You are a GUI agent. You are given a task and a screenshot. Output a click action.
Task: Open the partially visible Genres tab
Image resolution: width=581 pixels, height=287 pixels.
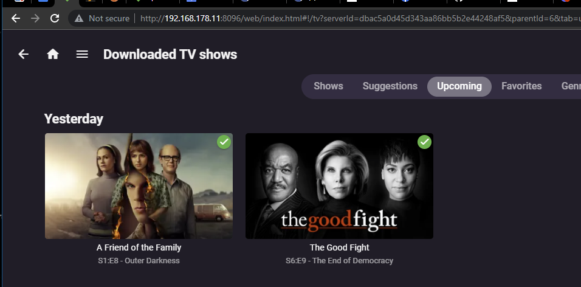pyautogui.click(x=571, y=86)
